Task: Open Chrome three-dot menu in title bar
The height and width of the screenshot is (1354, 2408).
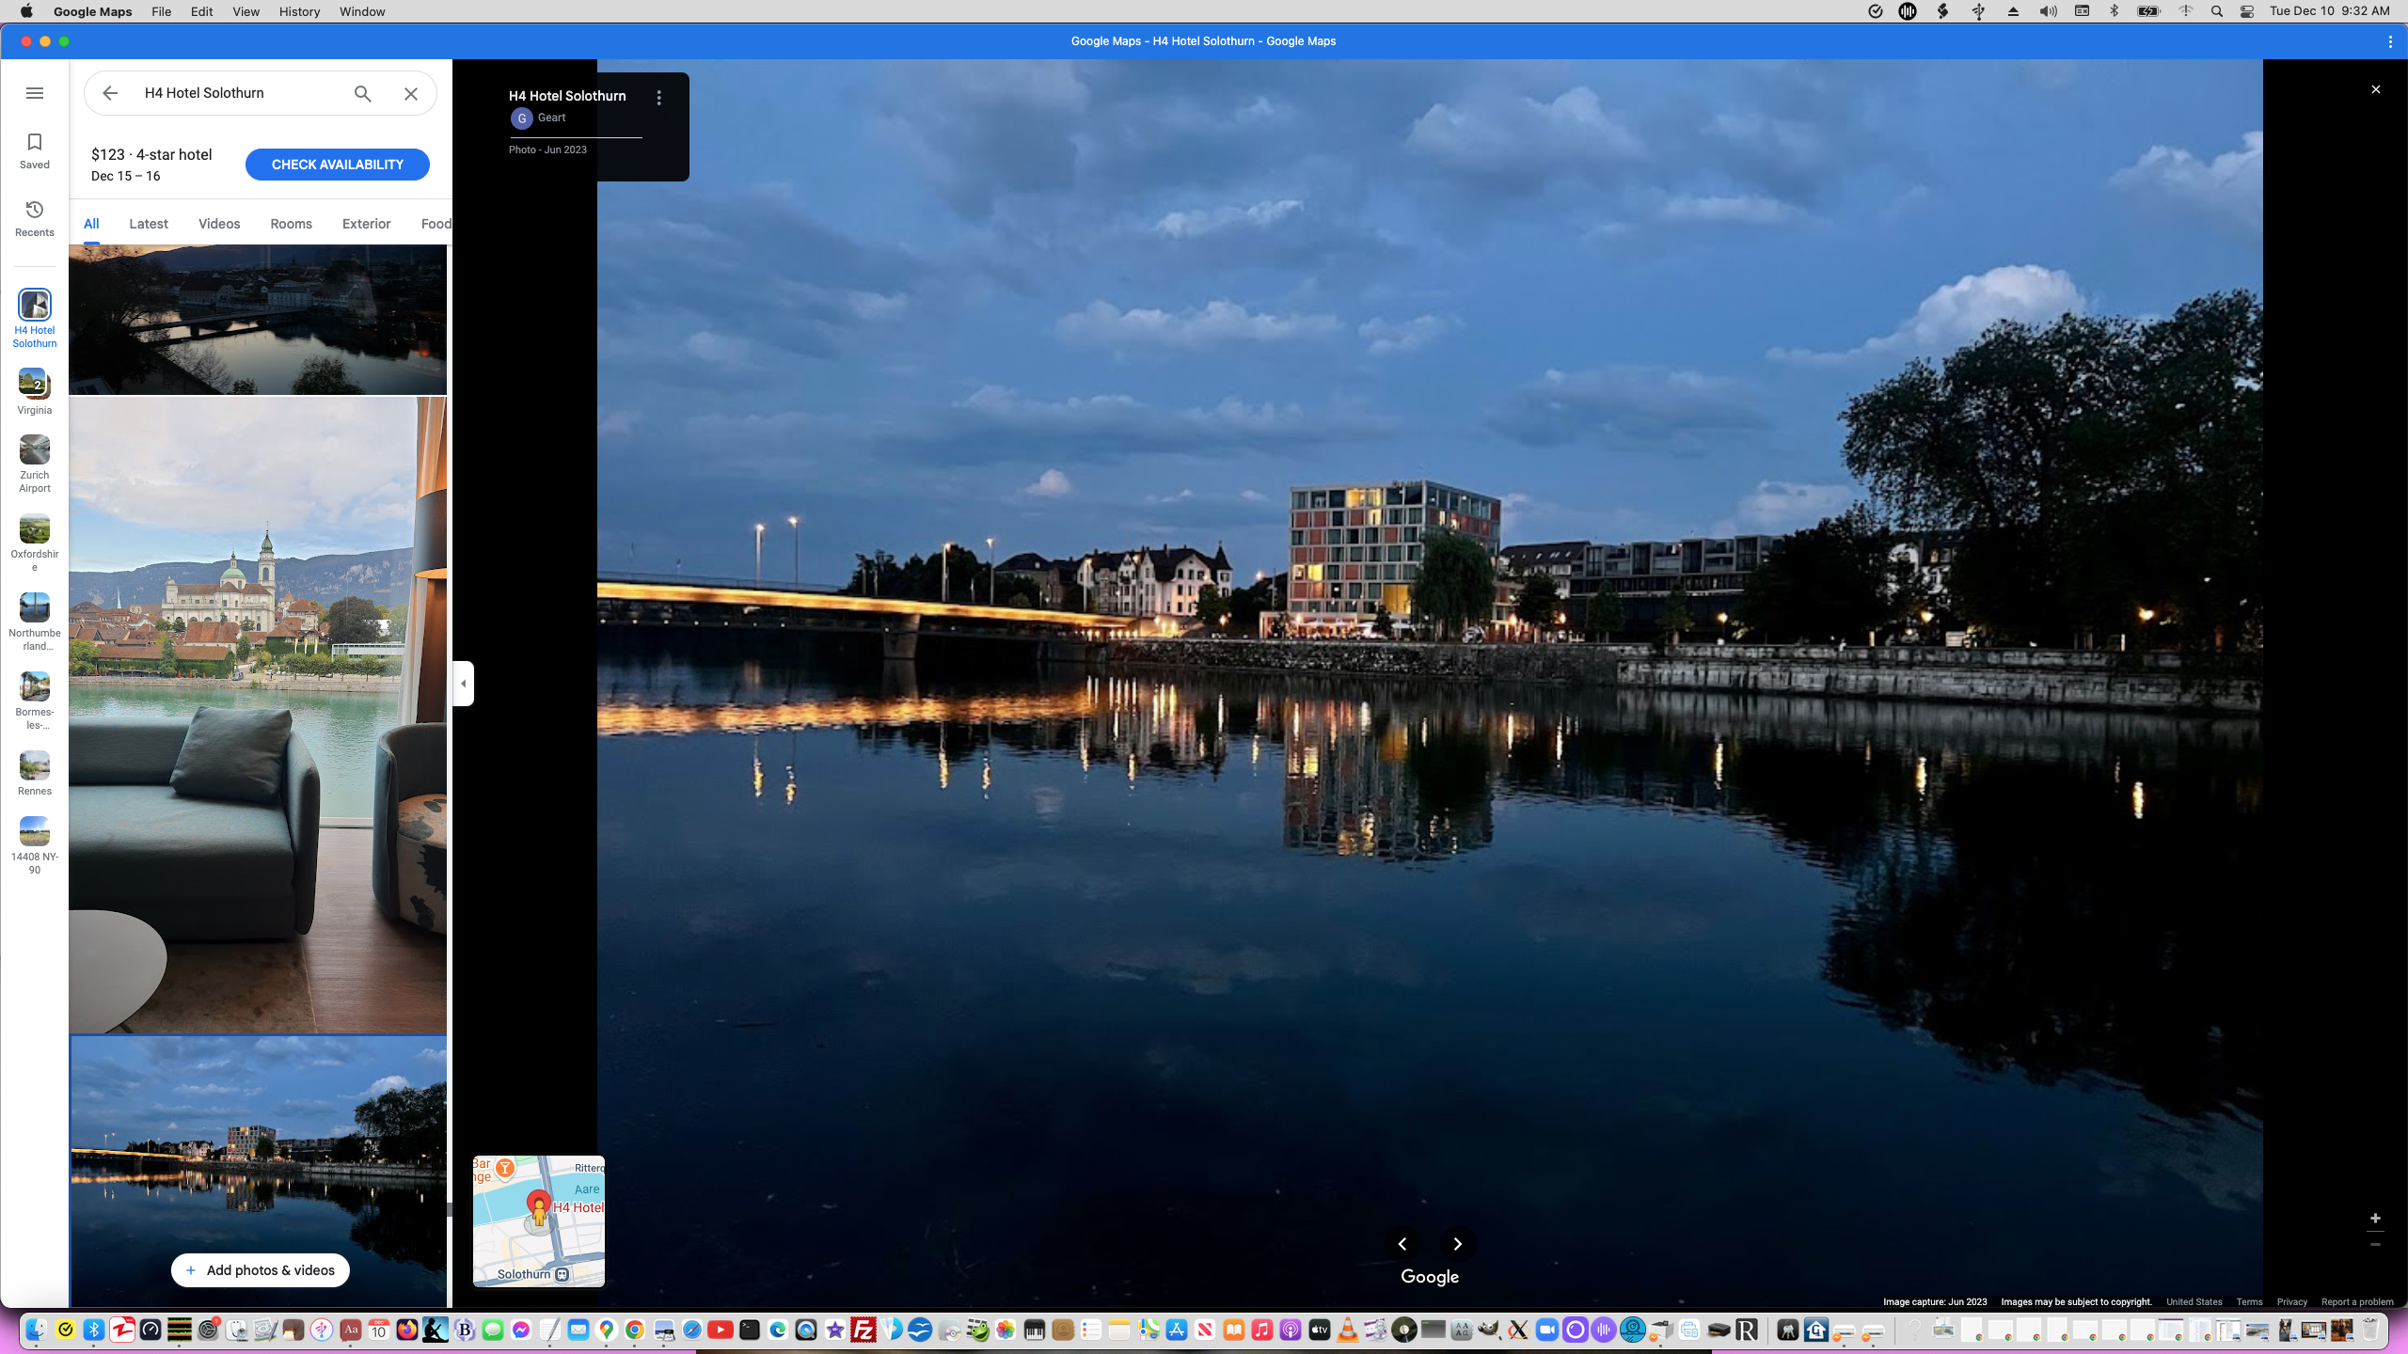Action: point(2390,41)
